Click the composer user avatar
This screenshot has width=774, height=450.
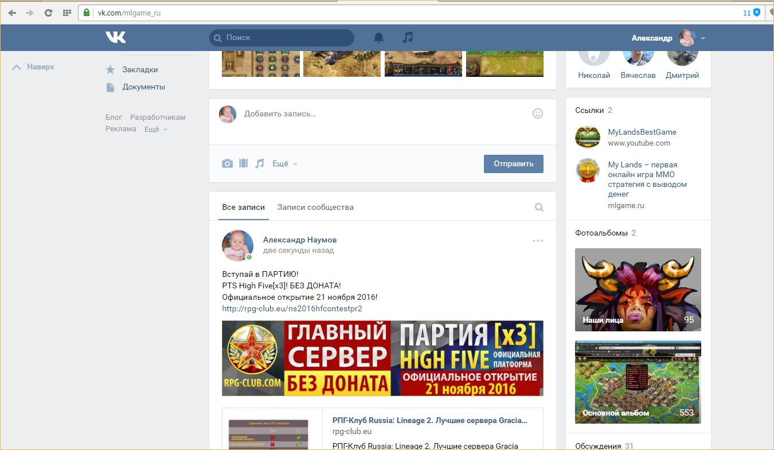pyautogui.click(x=228, y=114)
